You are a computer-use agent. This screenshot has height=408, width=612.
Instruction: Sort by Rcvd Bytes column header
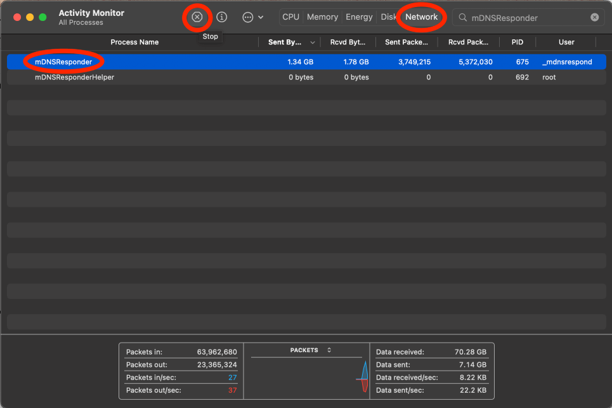click(x=347, y=43)
